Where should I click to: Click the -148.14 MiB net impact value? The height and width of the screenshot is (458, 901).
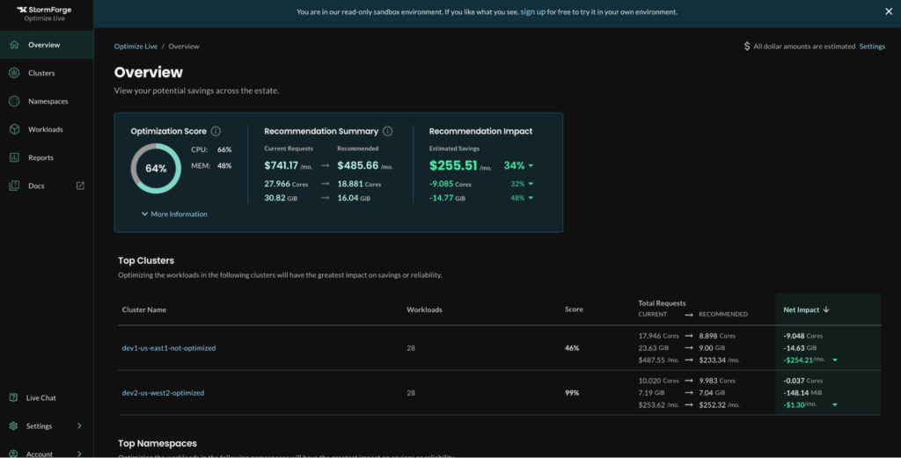804,393
